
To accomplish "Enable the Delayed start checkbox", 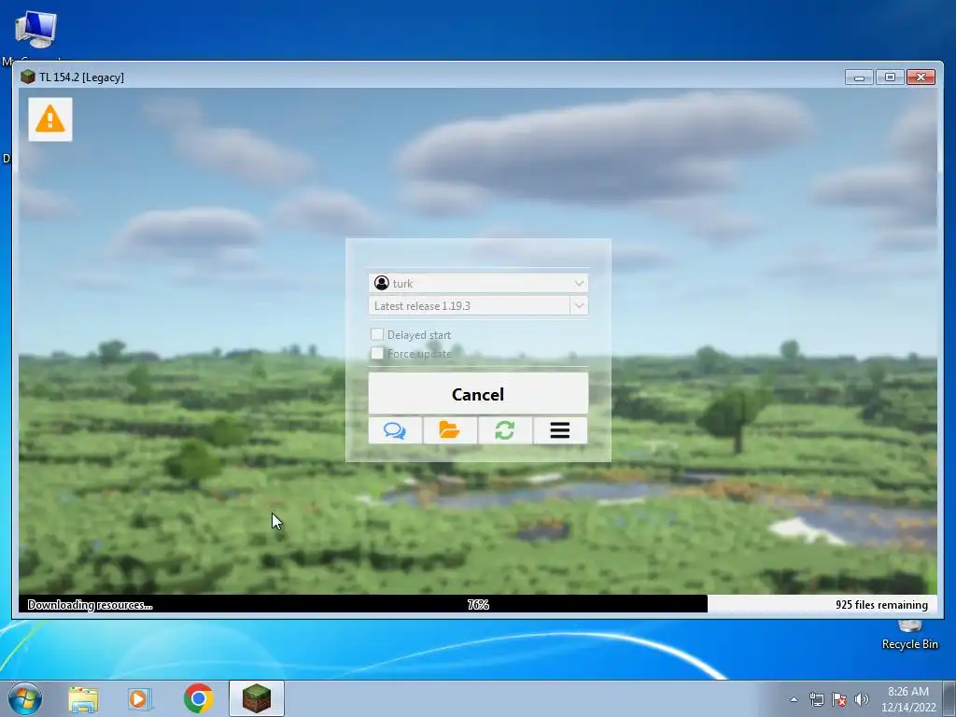I will point(377,334).
